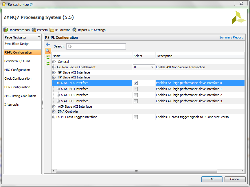The height and width of the screenshot is (187, 250).
Task: Open the Presets gear icon
Action: pyautogui.click(x=34, y=30)
